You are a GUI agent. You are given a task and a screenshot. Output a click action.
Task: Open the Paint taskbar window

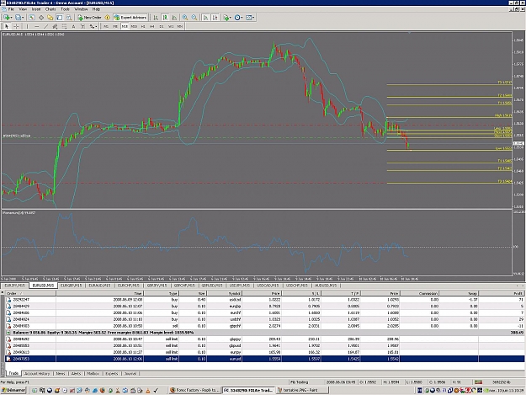click(302, 390)
